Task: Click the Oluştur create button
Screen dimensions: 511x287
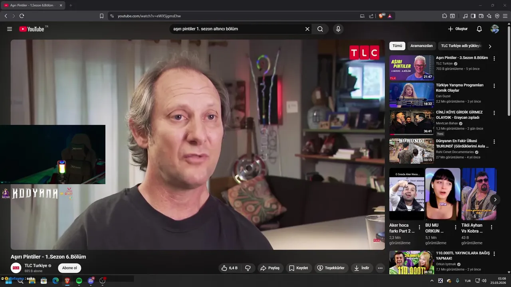Action: (x=458, y=29)
